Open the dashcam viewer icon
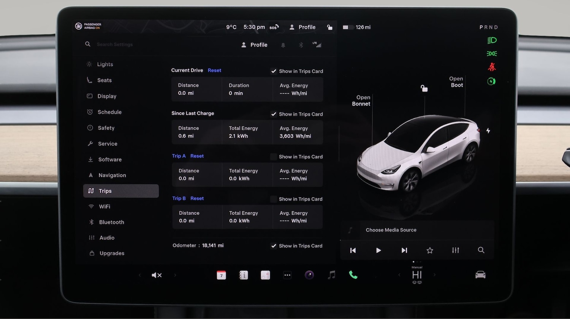570x319 pixels. [309, 275]
